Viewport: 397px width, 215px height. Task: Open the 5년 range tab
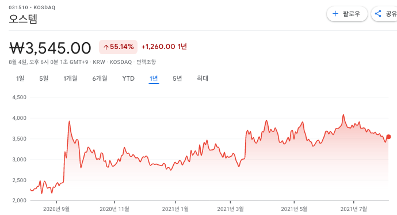177,78
